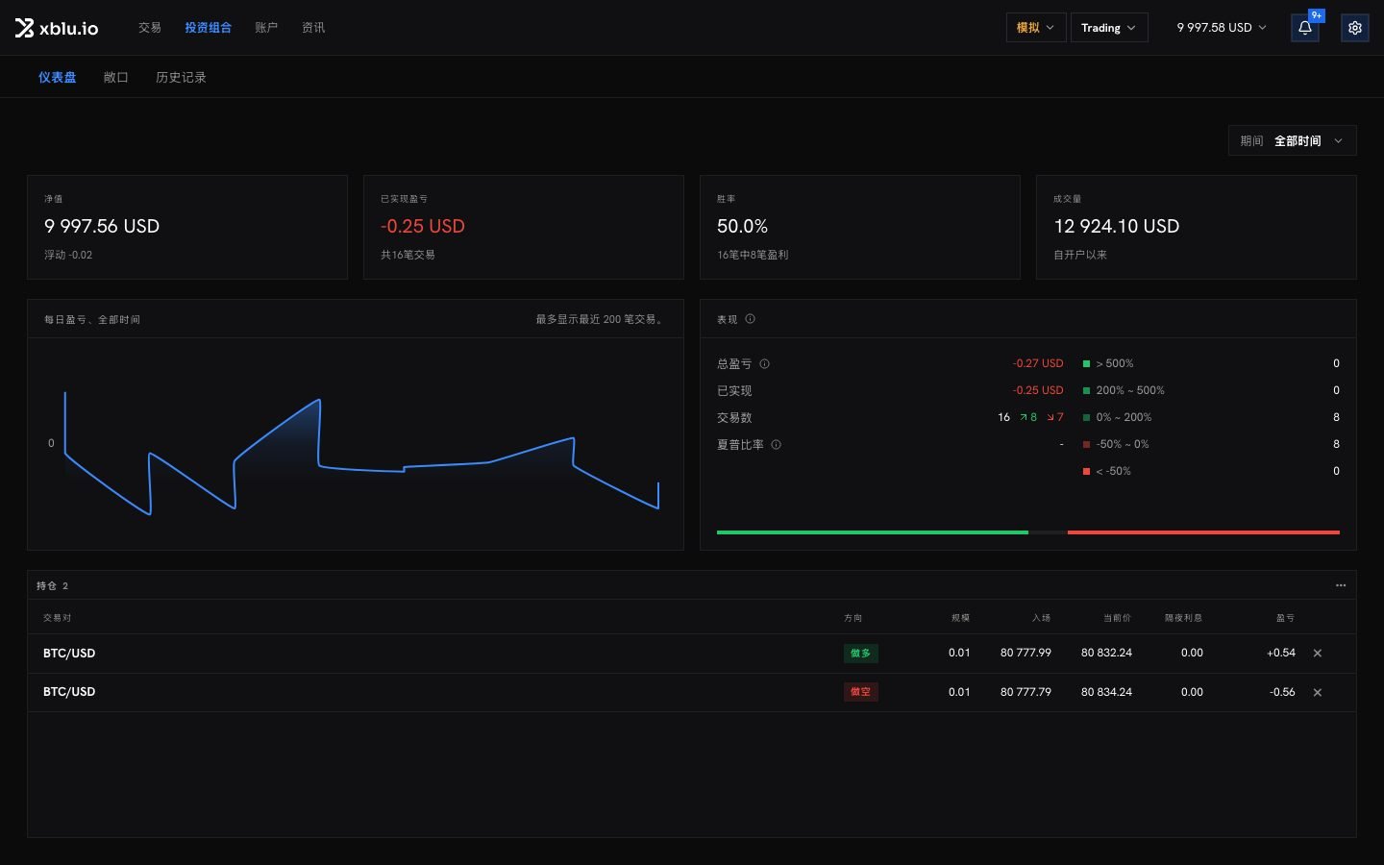Click the 已实现盈亏 -0.25 USD value
Image resolution: width=1384 pixels, height=865 pixels.
point(423,227)
